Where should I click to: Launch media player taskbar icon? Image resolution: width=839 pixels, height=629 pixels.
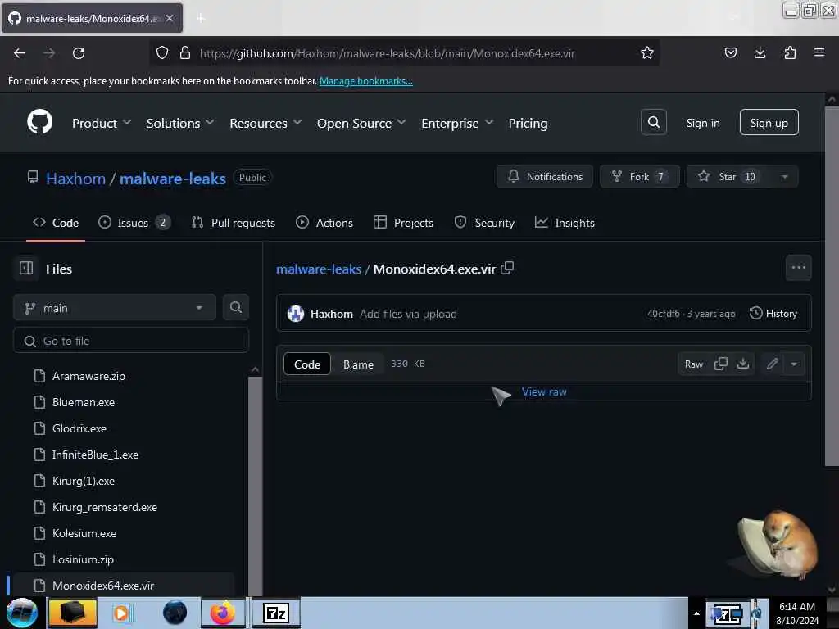tap(121, 613)
